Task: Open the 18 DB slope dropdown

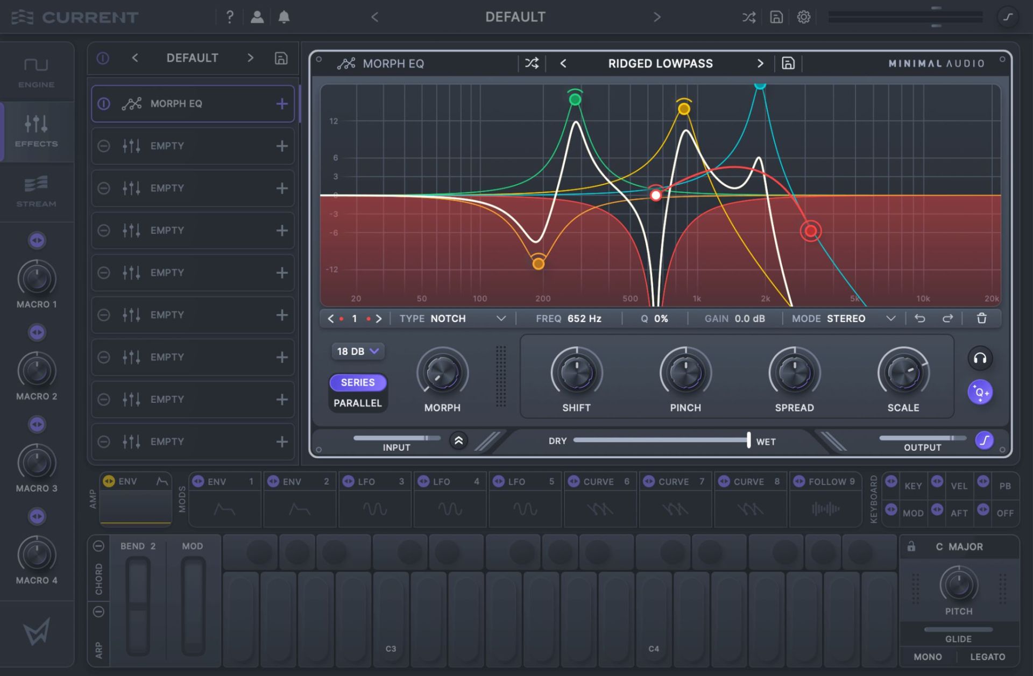Action: [357, 351]
